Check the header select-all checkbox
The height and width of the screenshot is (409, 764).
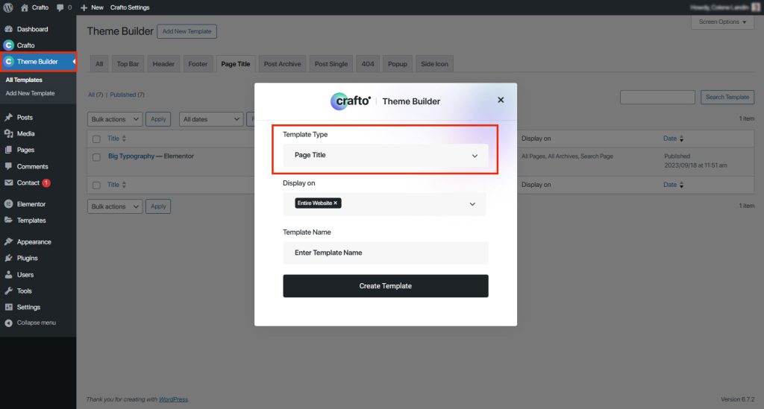[x=96, y=139]
